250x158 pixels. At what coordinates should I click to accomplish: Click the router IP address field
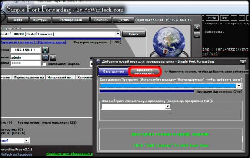tap(25, 50)
